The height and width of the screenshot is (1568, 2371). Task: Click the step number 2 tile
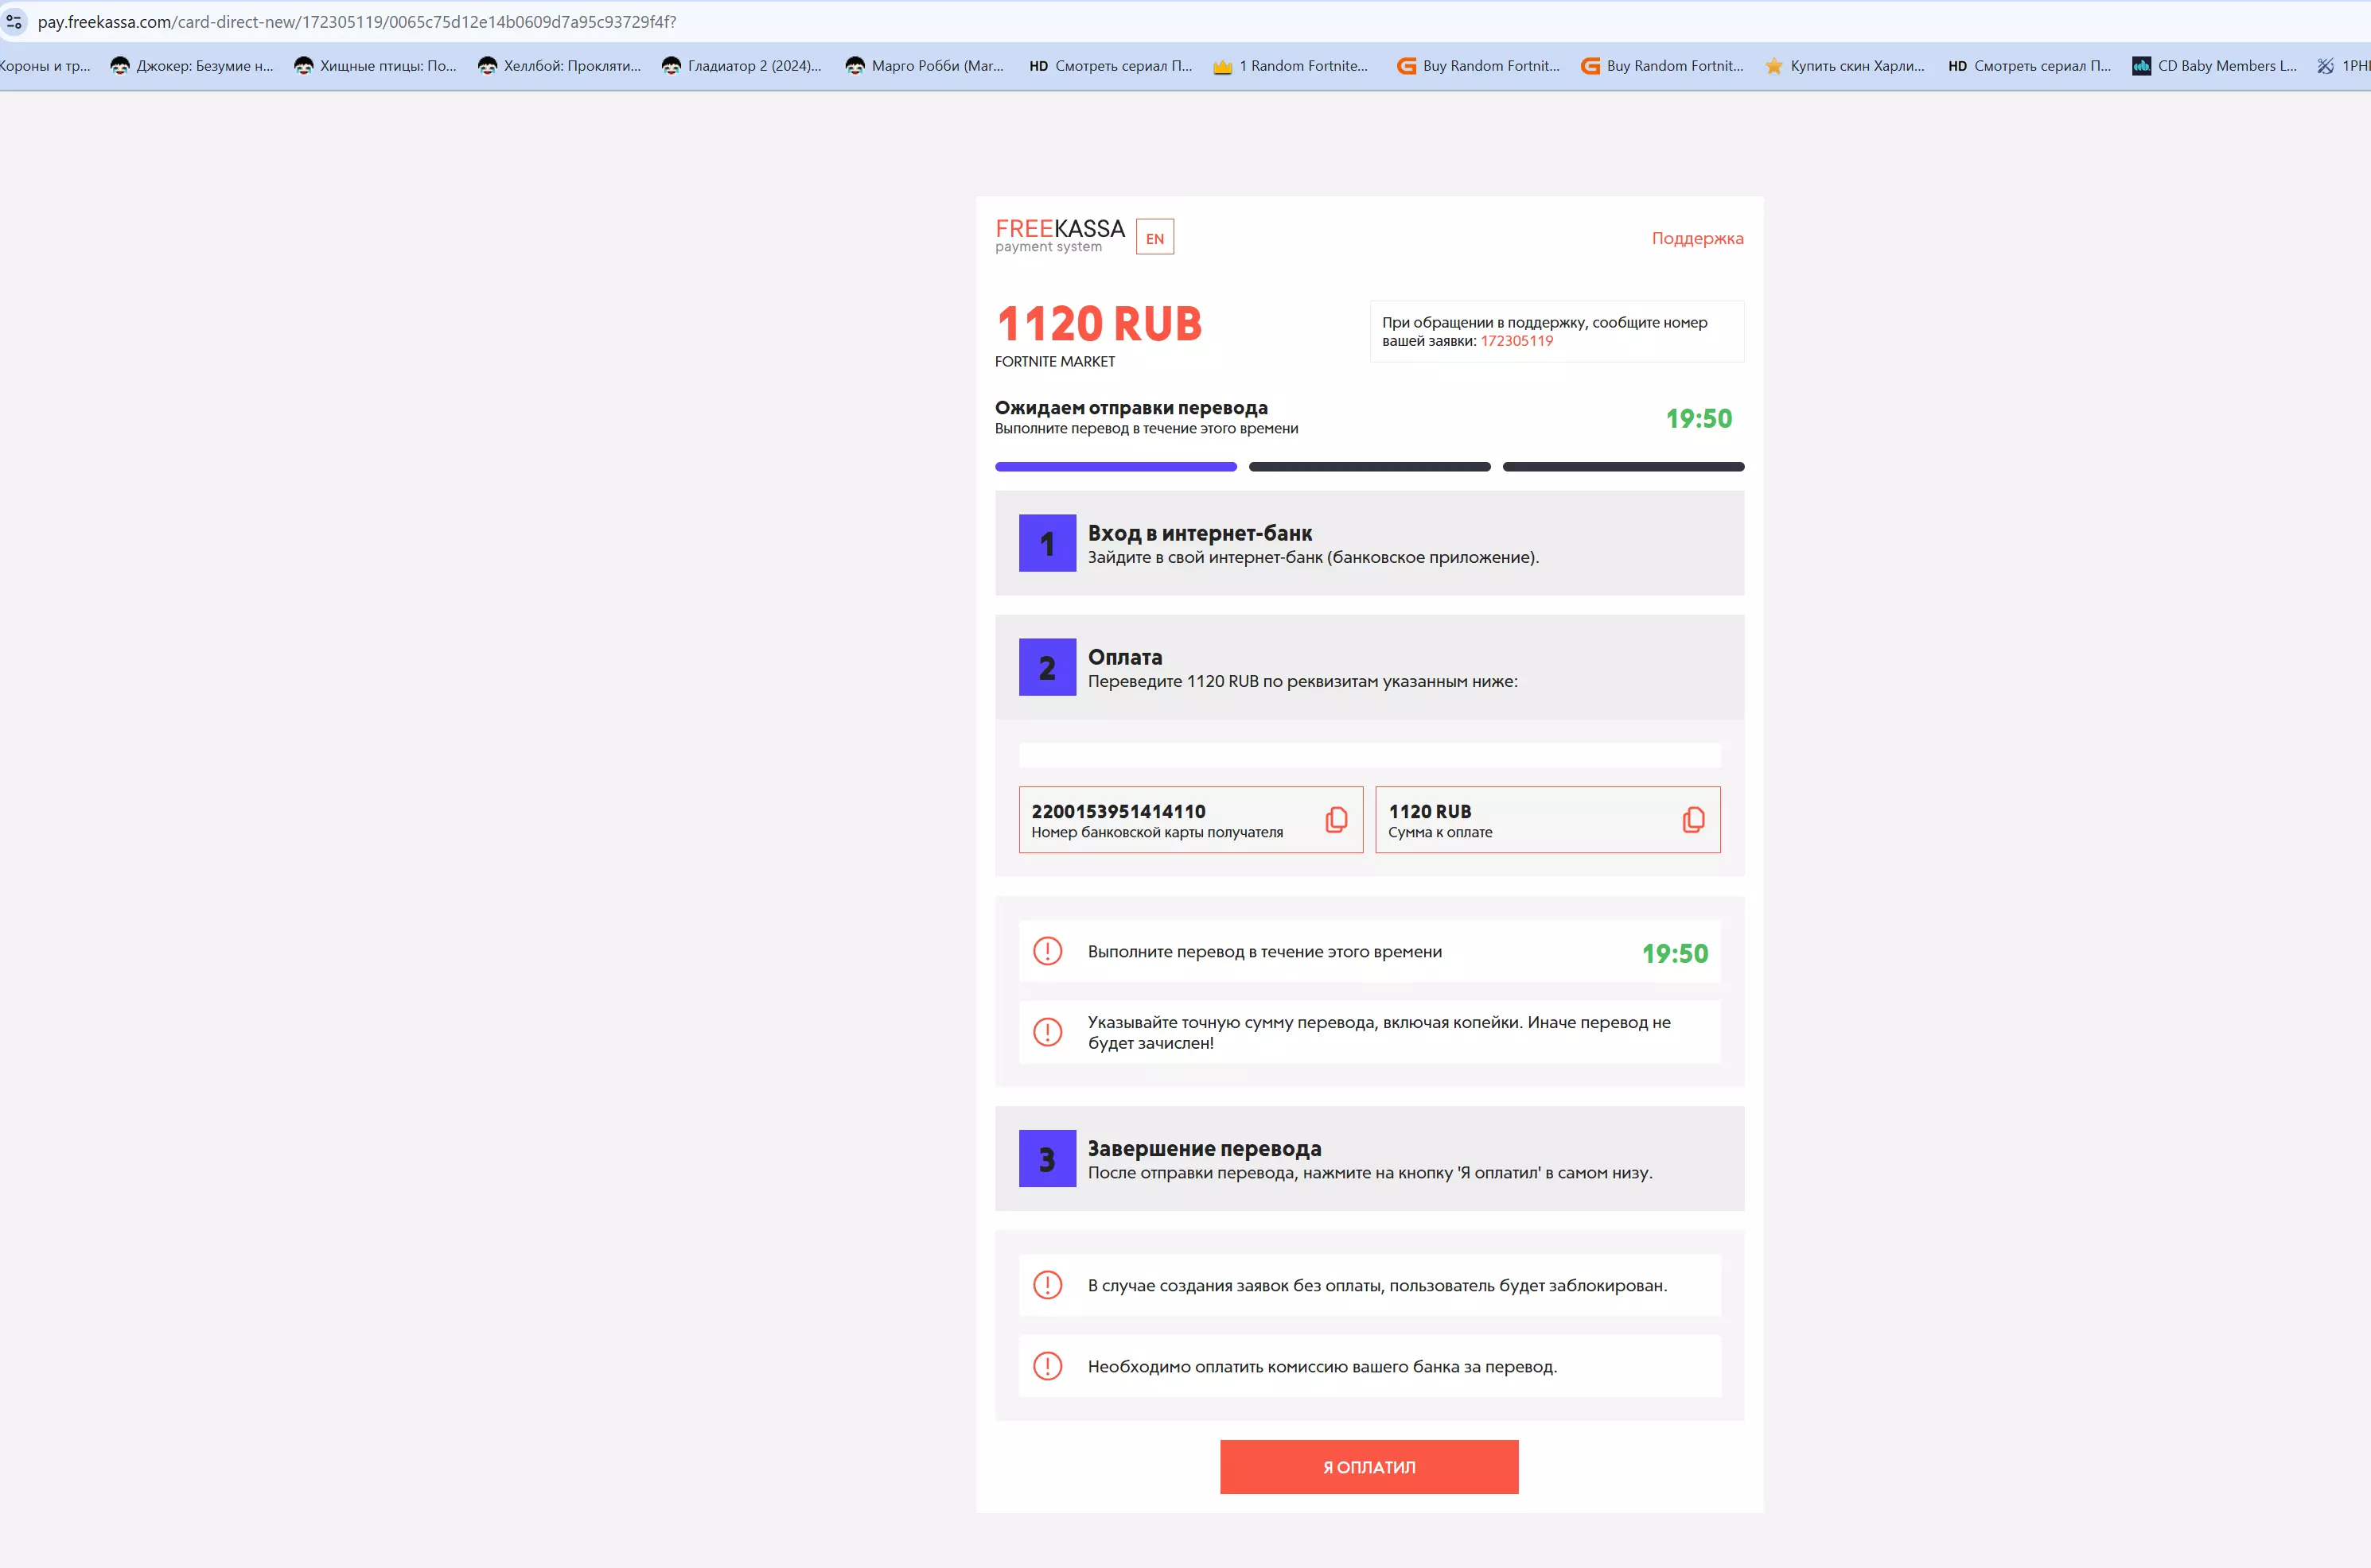(x=1046, y=667)
